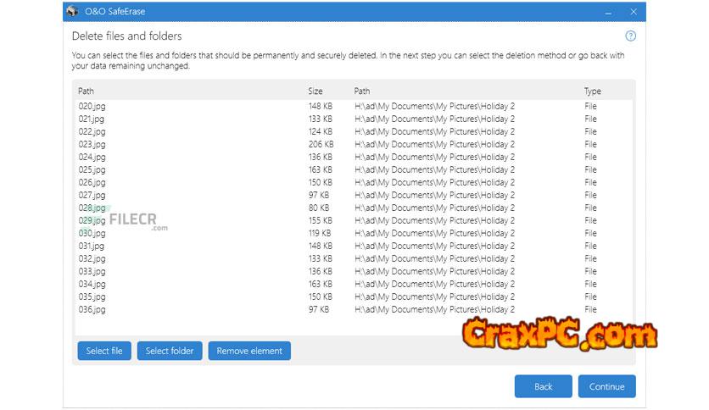Image resolution: width=709 pixels, height=410 pixels.
Task: Minimize the O&O SafeErase window
Action: click(x=608, y=12)
